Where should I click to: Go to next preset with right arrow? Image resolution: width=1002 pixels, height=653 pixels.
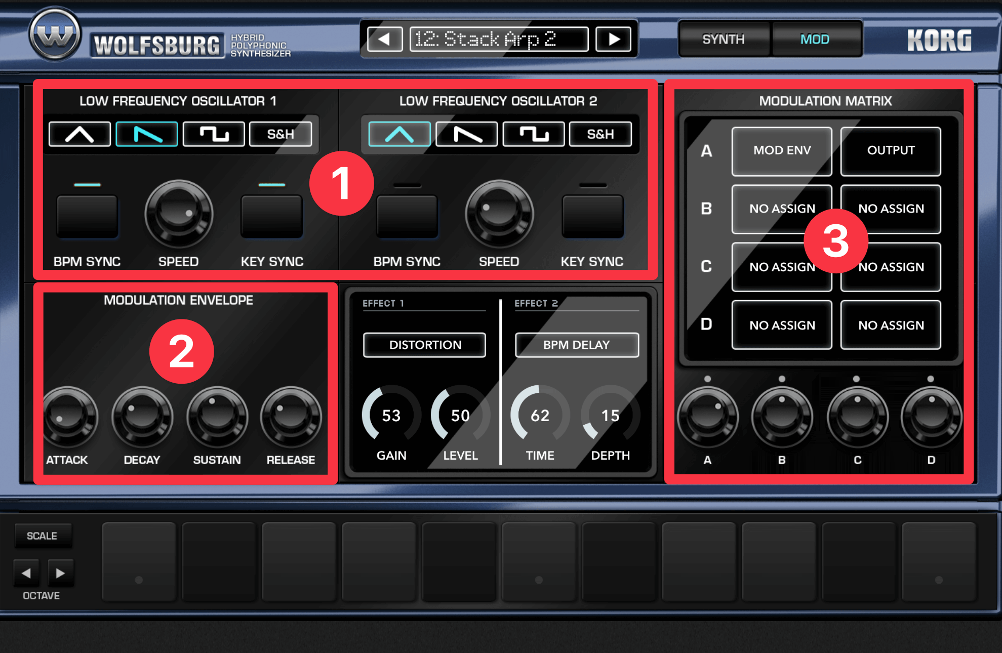614,39
